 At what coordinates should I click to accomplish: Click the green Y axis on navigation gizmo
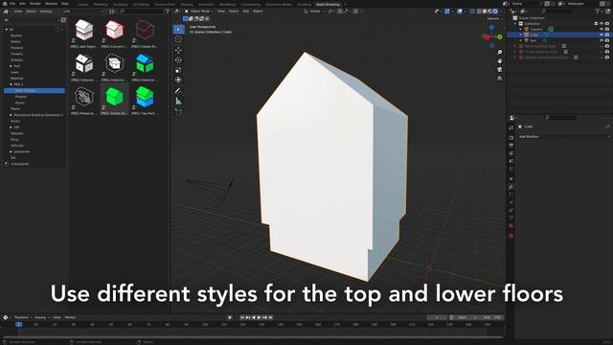point(500,36)
